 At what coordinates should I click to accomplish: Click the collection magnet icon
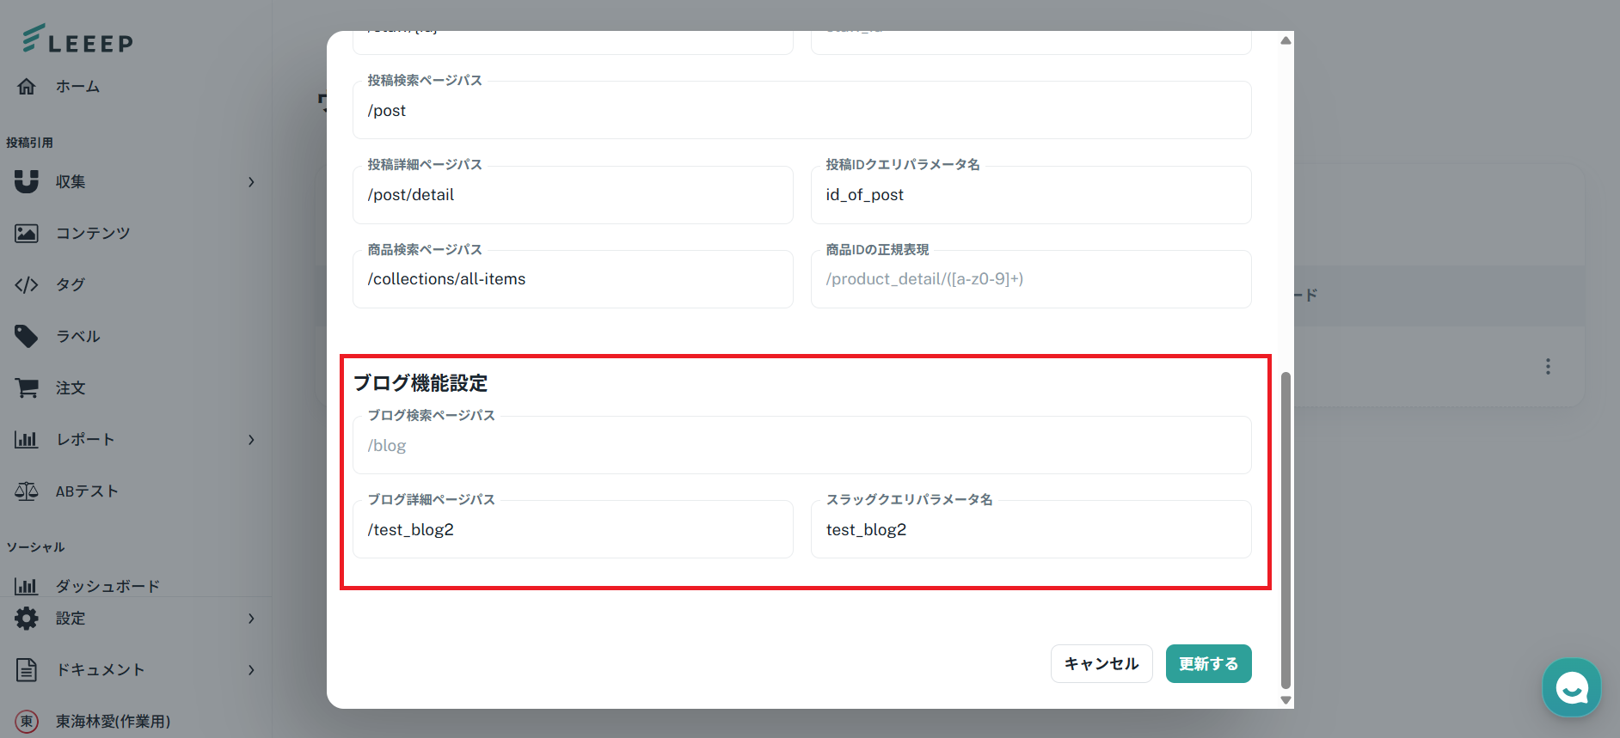(27, 181)
